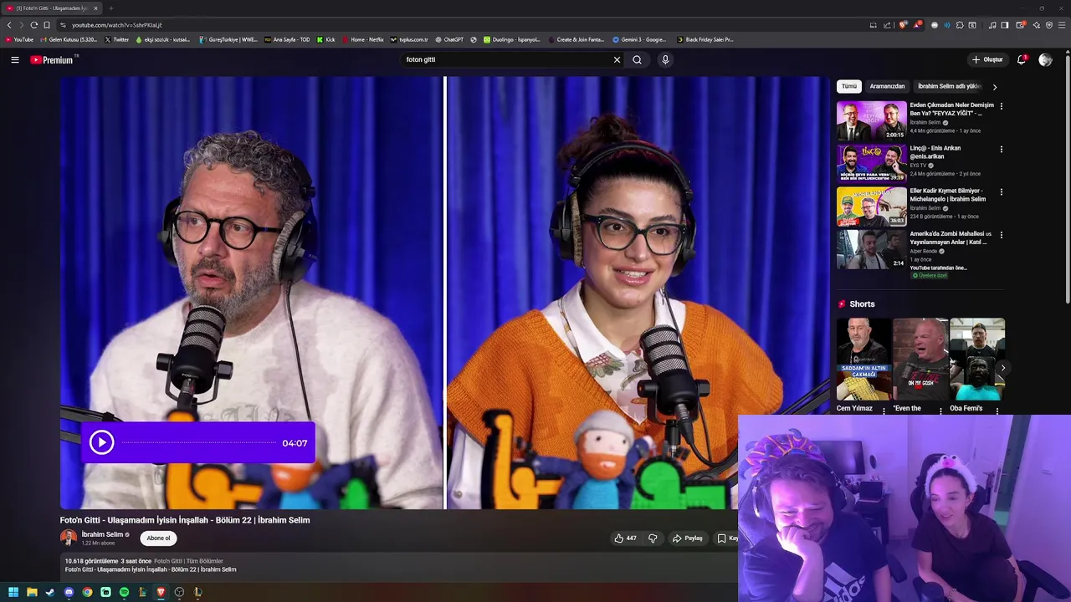The image size is (1071, 602).
Task: Like the video with 447 likes
Action: point(625,538)
